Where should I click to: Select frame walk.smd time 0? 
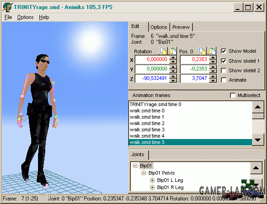click(191, 111)
